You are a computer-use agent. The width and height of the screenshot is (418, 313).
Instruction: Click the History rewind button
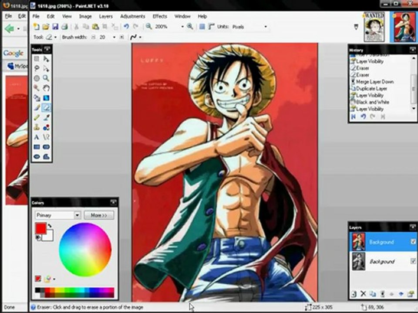354,117
